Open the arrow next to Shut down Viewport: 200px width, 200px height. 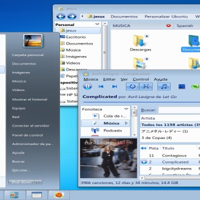pos(38,182)
